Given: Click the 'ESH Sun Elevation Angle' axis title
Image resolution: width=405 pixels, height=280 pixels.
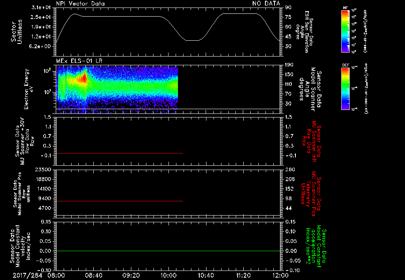Looking at the screenshot, I should tap(304, 32).
